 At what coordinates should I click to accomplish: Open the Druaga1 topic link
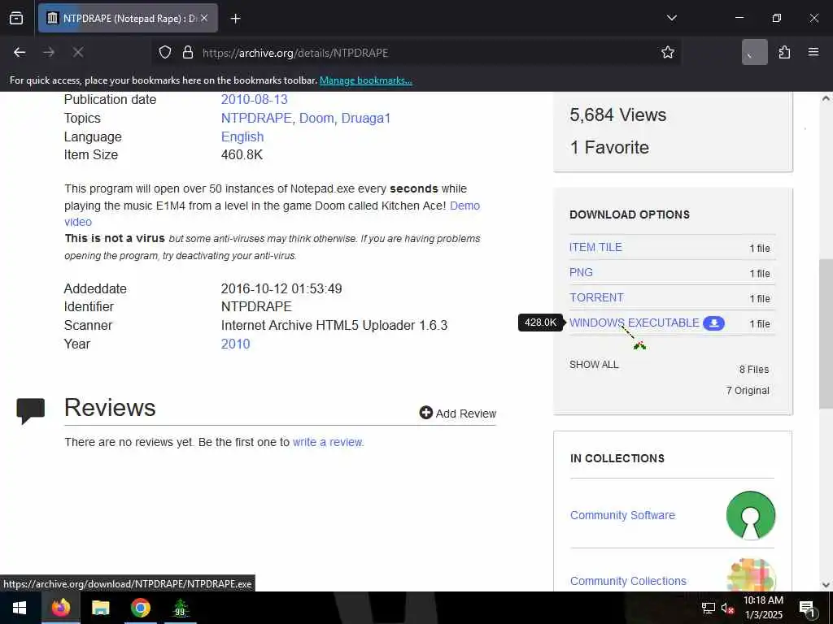click(365, 119)
